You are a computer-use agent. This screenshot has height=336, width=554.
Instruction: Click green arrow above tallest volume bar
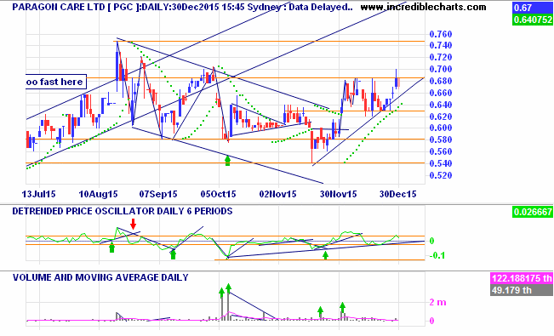pos(228,288)
